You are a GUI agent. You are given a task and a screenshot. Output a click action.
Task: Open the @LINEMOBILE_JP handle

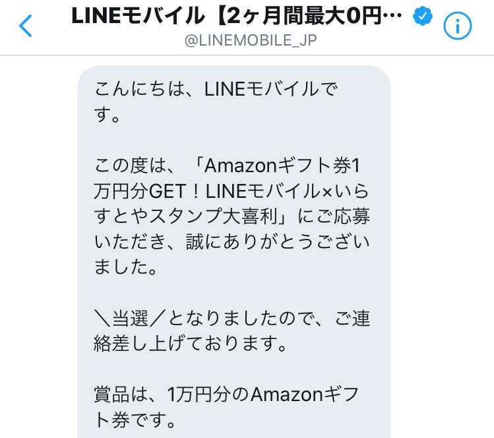251,40
